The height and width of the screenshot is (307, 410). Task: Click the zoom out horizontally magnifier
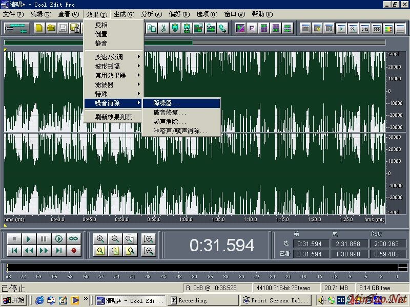point(115,239)
